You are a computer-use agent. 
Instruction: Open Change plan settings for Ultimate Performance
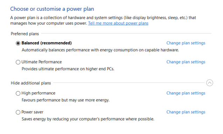pos(186,62)
